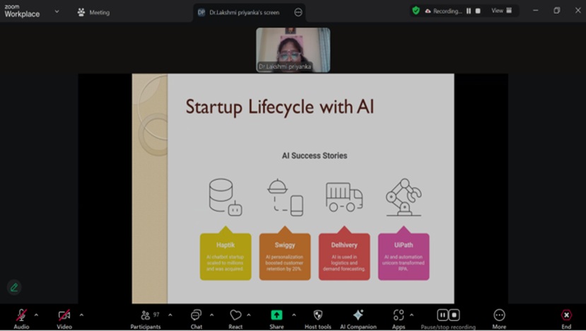The height and width of the screenshot is (331, 586).
Task: Click the red End meeting button
Action: coord(566,315)
